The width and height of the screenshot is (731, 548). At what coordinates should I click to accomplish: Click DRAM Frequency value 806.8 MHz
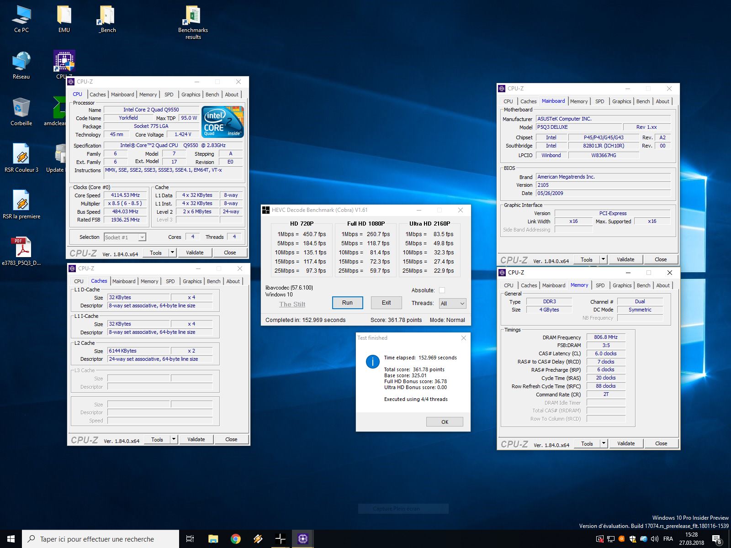606,337
